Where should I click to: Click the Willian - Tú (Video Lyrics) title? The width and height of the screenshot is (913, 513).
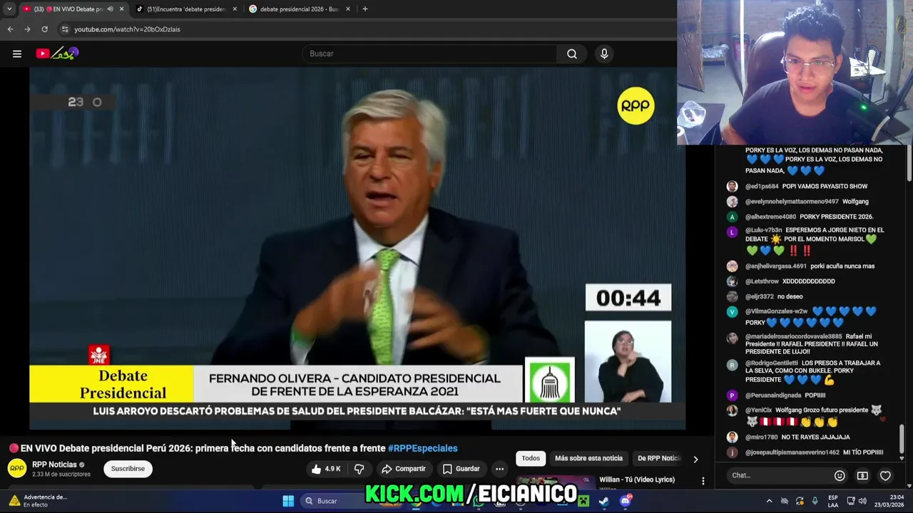636,480
